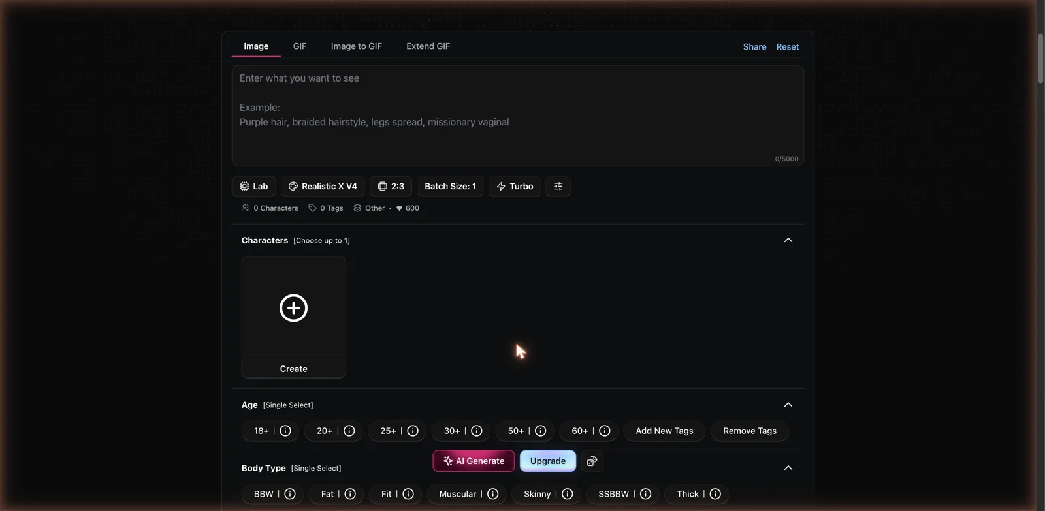This screenshot has height=511, width=1045.
Task: Switch to the GIF tab
Action: 300,46
